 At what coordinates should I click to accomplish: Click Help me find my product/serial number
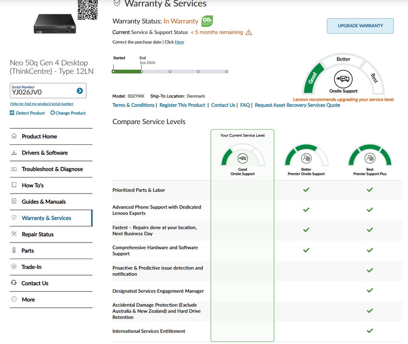42,104
